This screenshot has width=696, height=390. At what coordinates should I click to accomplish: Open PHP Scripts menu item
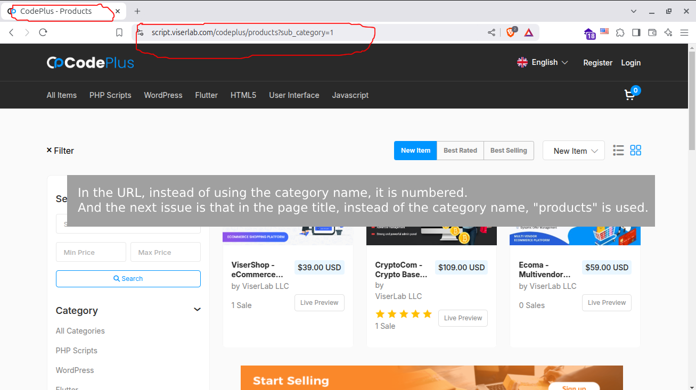[x=110, y=95]
